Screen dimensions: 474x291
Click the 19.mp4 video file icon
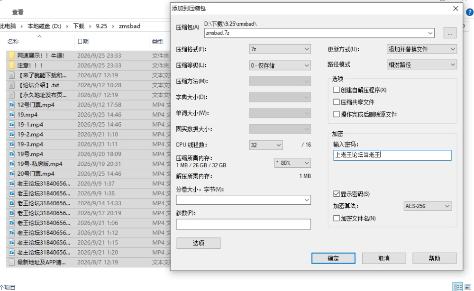click(12, 115)
